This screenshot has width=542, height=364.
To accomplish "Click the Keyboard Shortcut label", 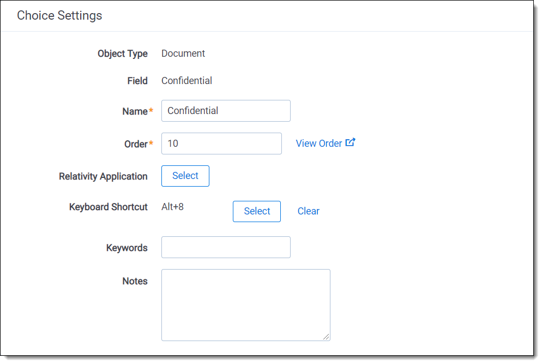I will tap(108, 207).
